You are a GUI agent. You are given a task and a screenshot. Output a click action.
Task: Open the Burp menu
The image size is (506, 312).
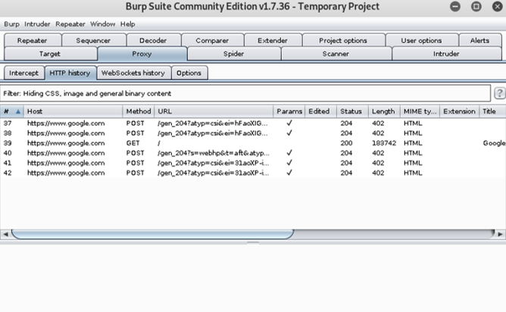tap(11, 24)
